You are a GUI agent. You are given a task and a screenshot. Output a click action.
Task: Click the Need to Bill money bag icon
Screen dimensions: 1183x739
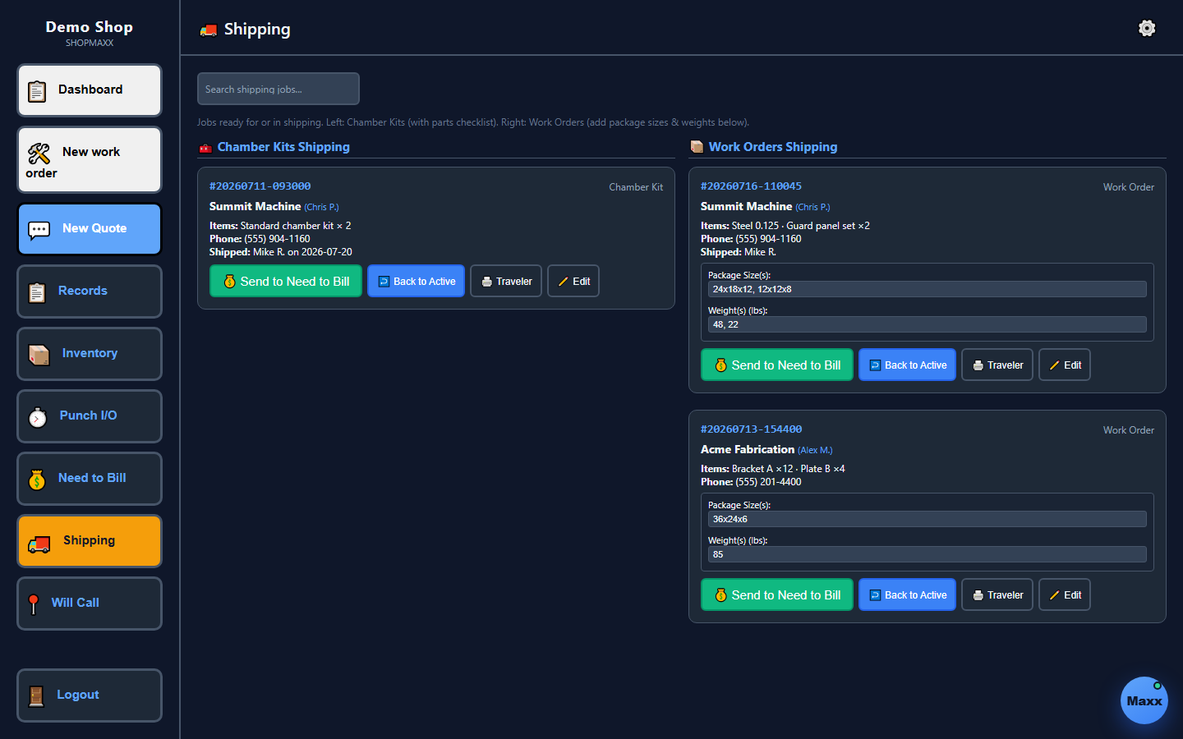tap(37, 480)
